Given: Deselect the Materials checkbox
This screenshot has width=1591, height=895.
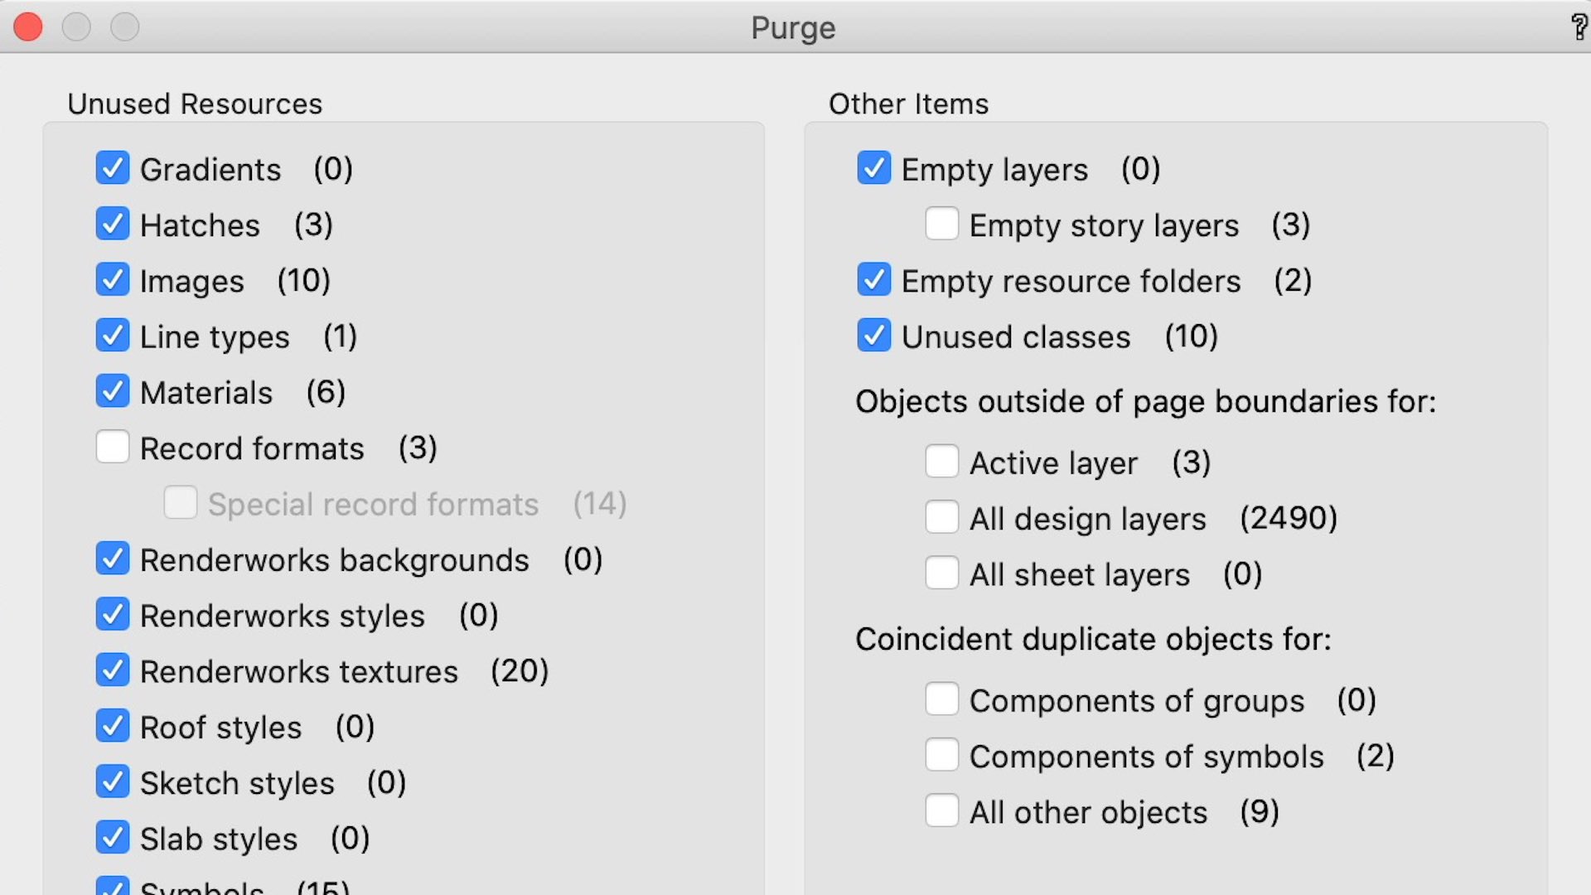Looking at the screenshot, I should 113,391.
